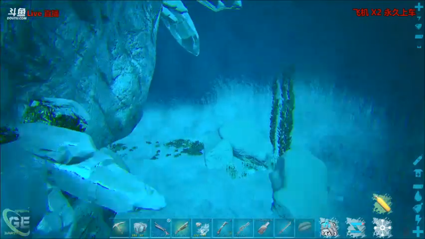
Task: Equip the shotgun in hotbar slot six
Action: (x=223, y=228)
